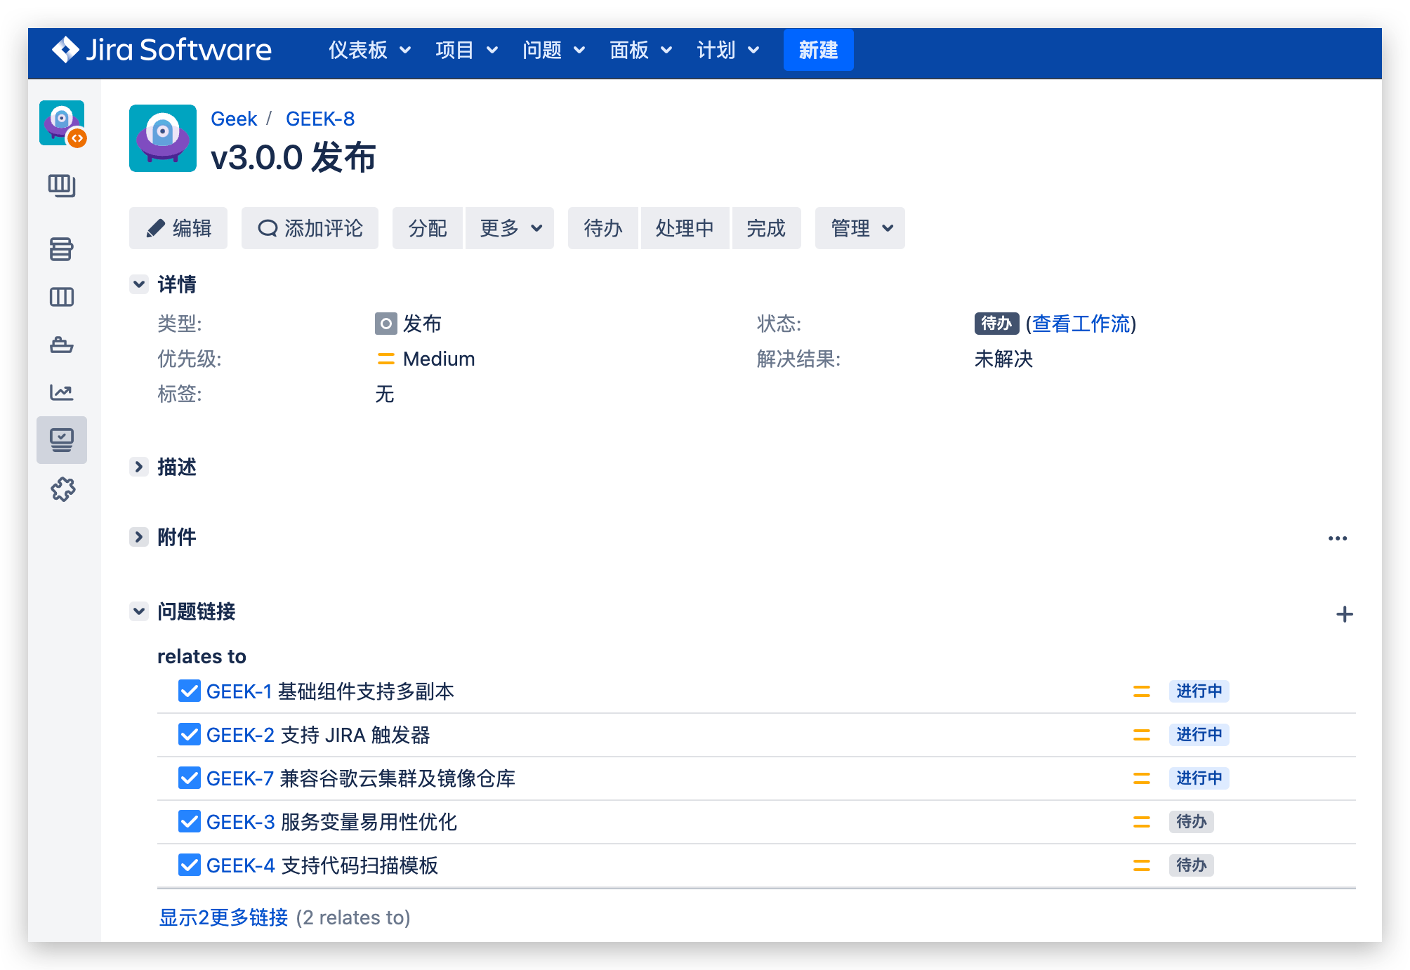Open the releases ship icon in sidebar

[62, 345]
